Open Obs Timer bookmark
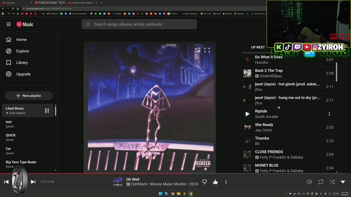The image size is (351, 197). [x=206, y=14]
